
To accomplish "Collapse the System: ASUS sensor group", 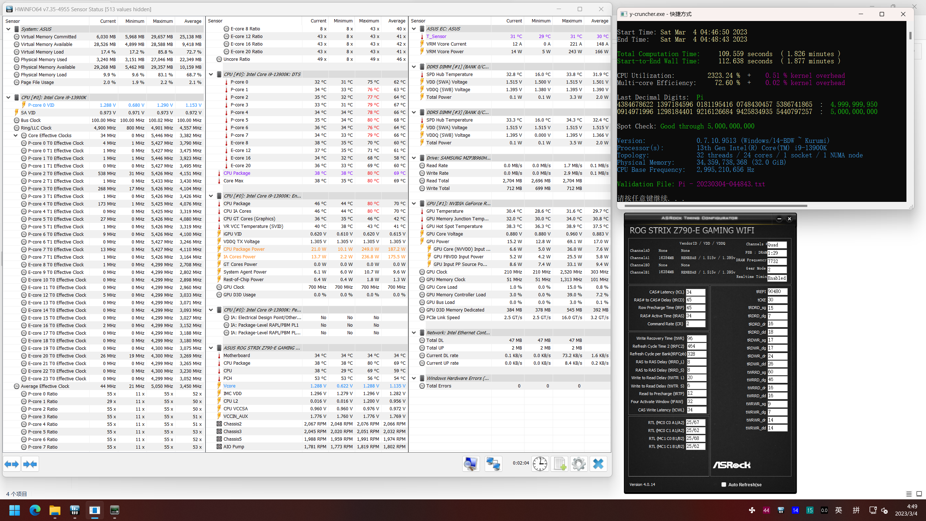I will pyautogui.click(x=8, y=29).
